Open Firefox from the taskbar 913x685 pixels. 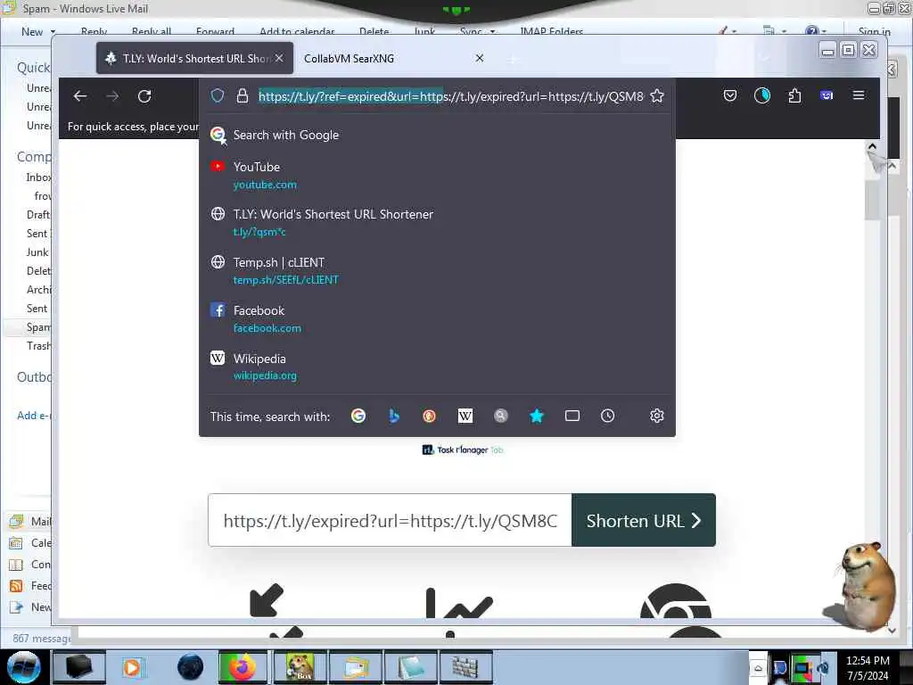click(243, 667)
